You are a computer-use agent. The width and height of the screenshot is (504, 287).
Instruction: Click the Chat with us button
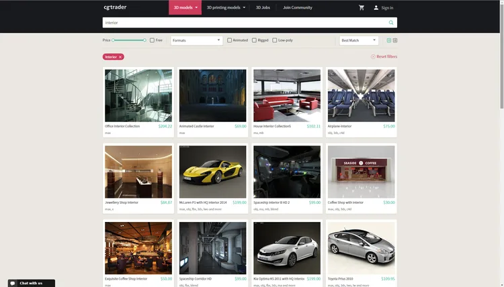point(31,283)
